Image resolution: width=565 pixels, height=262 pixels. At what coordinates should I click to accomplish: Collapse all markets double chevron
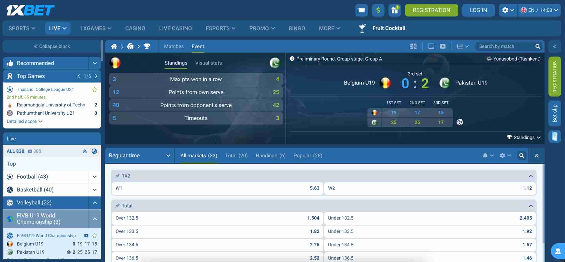[536, 156]
